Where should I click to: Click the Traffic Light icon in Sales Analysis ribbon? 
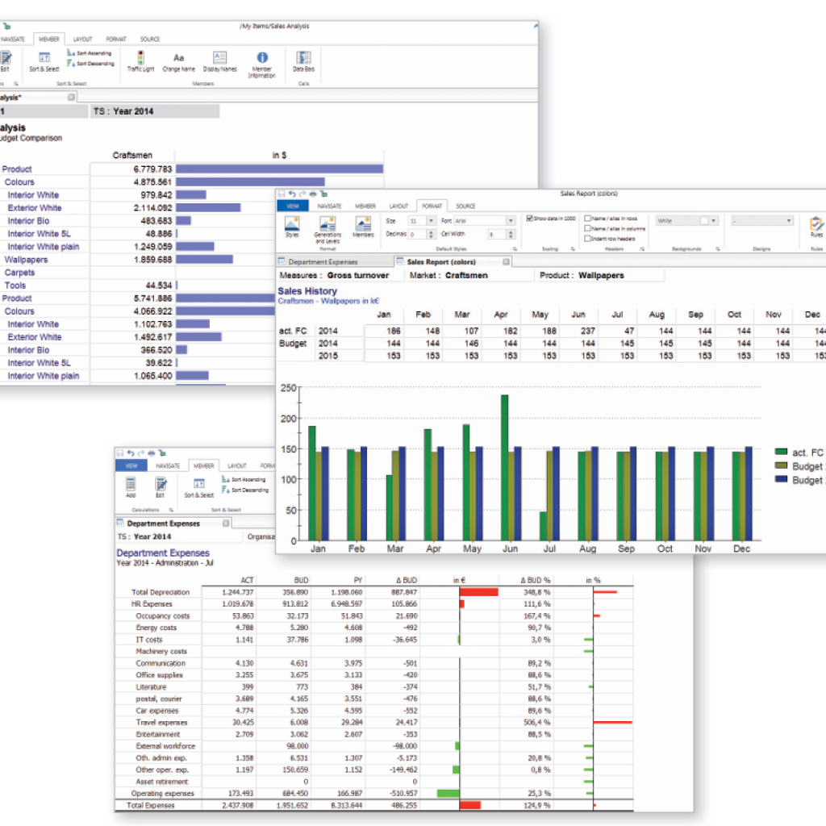[x=140, y=60]
